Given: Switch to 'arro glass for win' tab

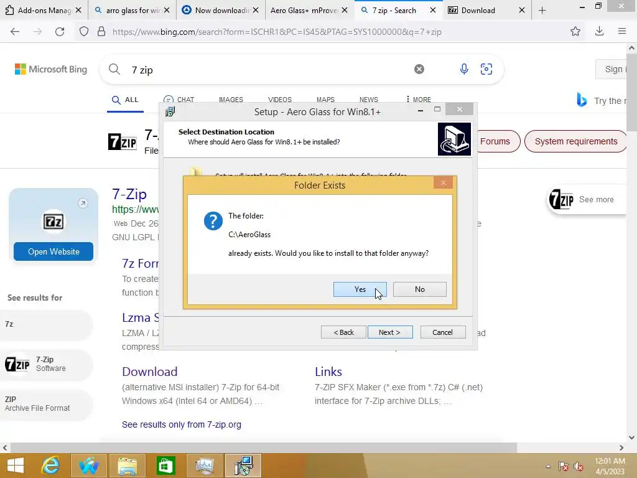Looking at the screenshot, I should (x=132, y=11).
